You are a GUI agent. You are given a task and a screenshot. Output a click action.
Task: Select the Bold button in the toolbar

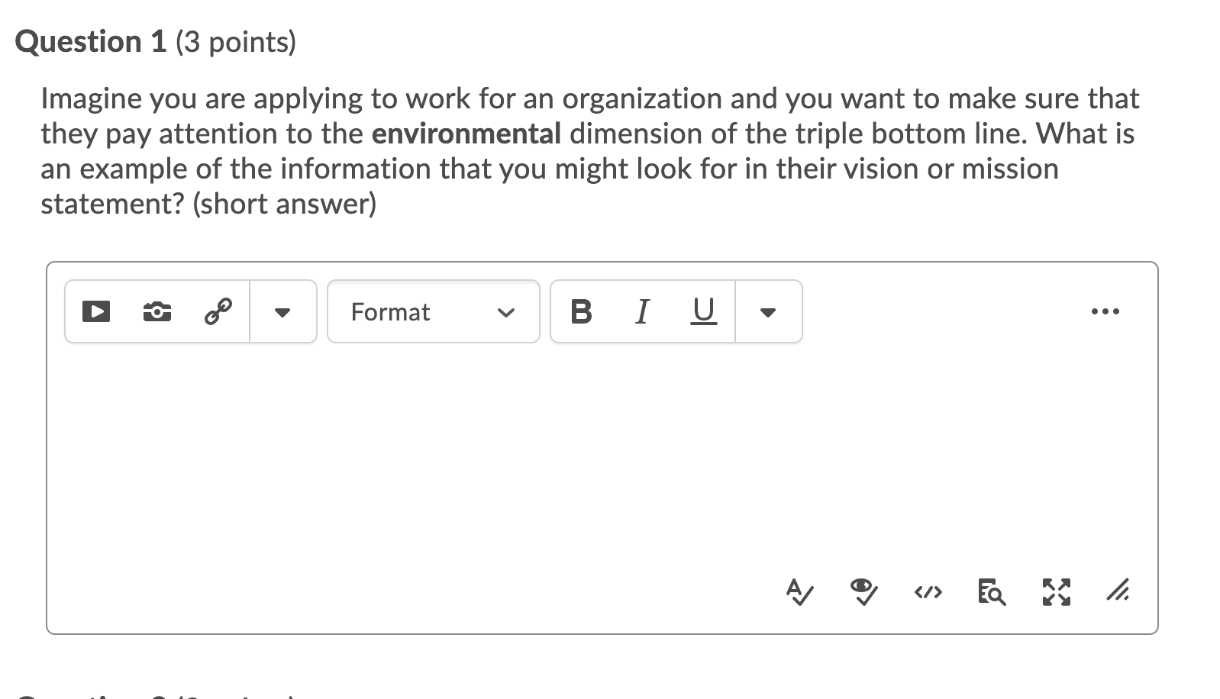coord(582,311)
